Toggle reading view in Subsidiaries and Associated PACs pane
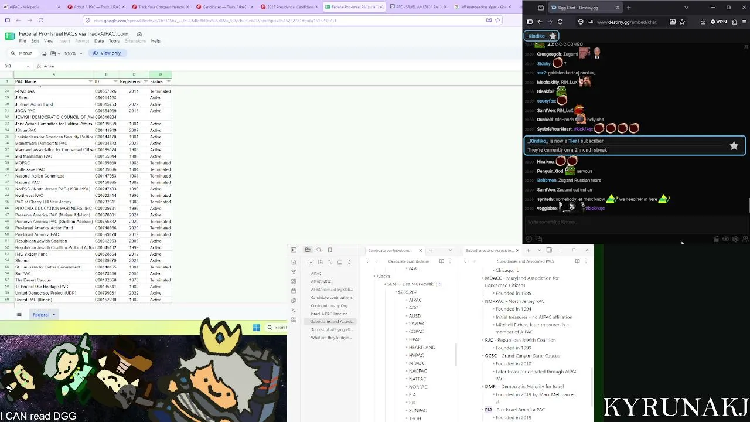750x422 pixels. [x=577, y=261]
